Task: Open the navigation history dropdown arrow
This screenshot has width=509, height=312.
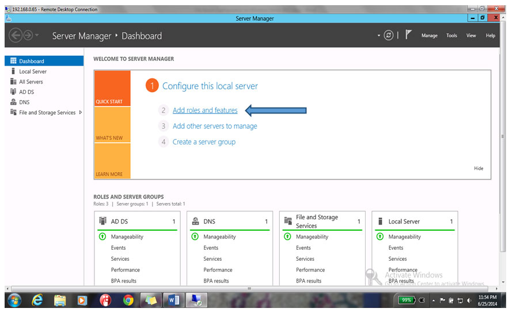Action: click(x=37, y=35)
